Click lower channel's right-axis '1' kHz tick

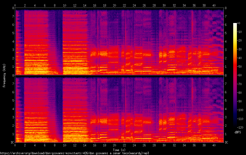pos(226,134)
